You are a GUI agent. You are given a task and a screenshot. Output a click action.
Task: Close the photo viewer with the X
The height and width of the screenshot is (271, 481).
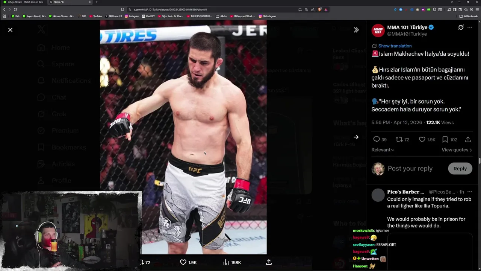tap(10, 30)
